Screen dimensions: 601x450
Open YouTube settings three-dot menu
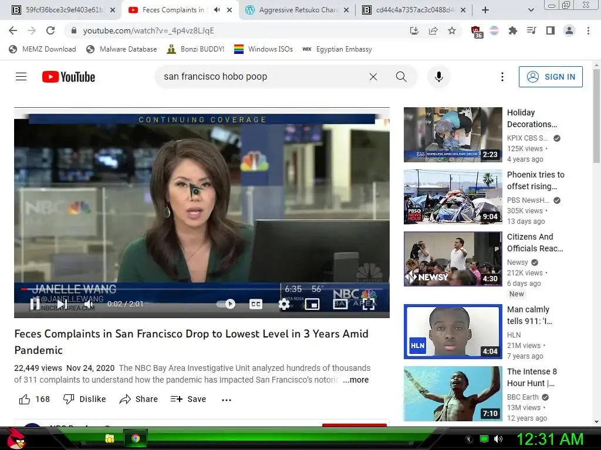pyautogui.click(x=502, y=77)
